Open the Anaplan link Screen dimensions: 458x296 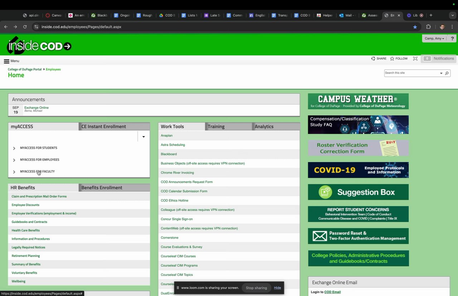point(167,136)
